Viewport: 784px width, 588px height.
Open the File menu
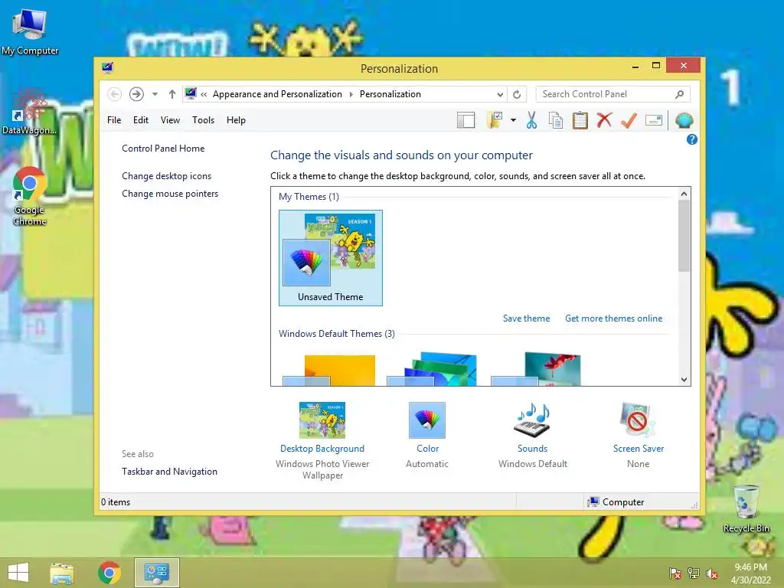coord(114,120)
